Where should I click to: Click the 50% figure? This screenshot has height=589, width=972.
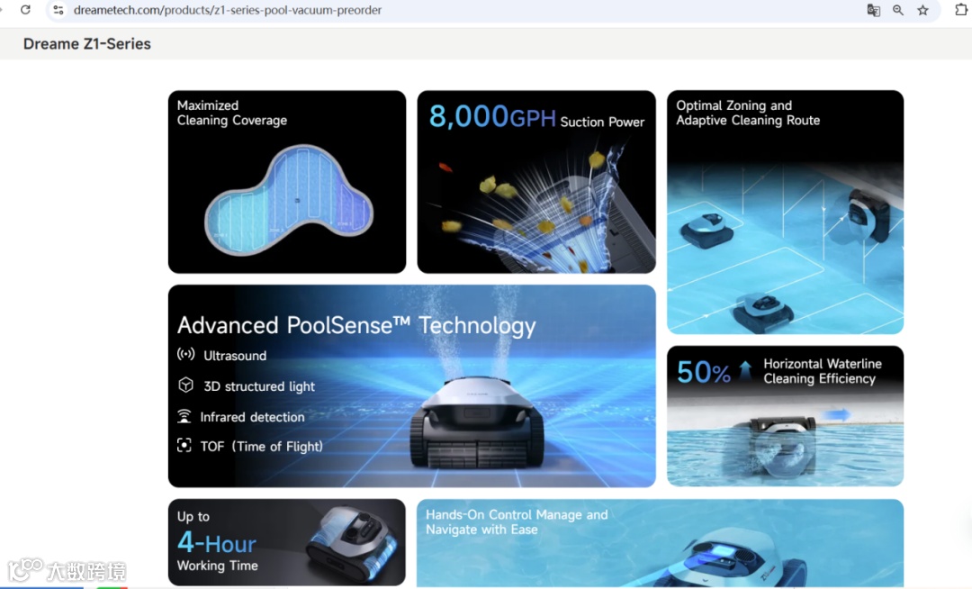coord(704,372)
